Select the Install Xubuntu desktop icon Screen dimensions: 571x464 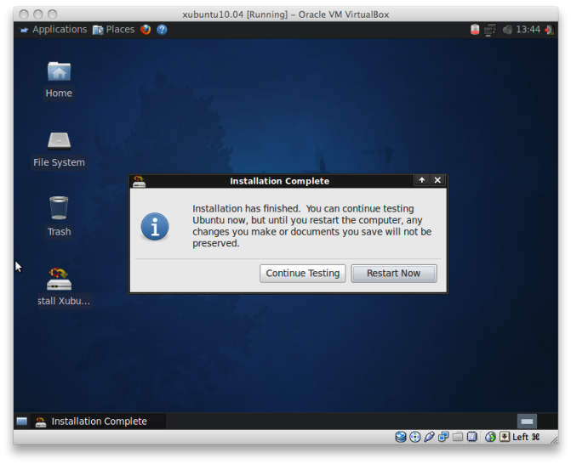(63, 288)
